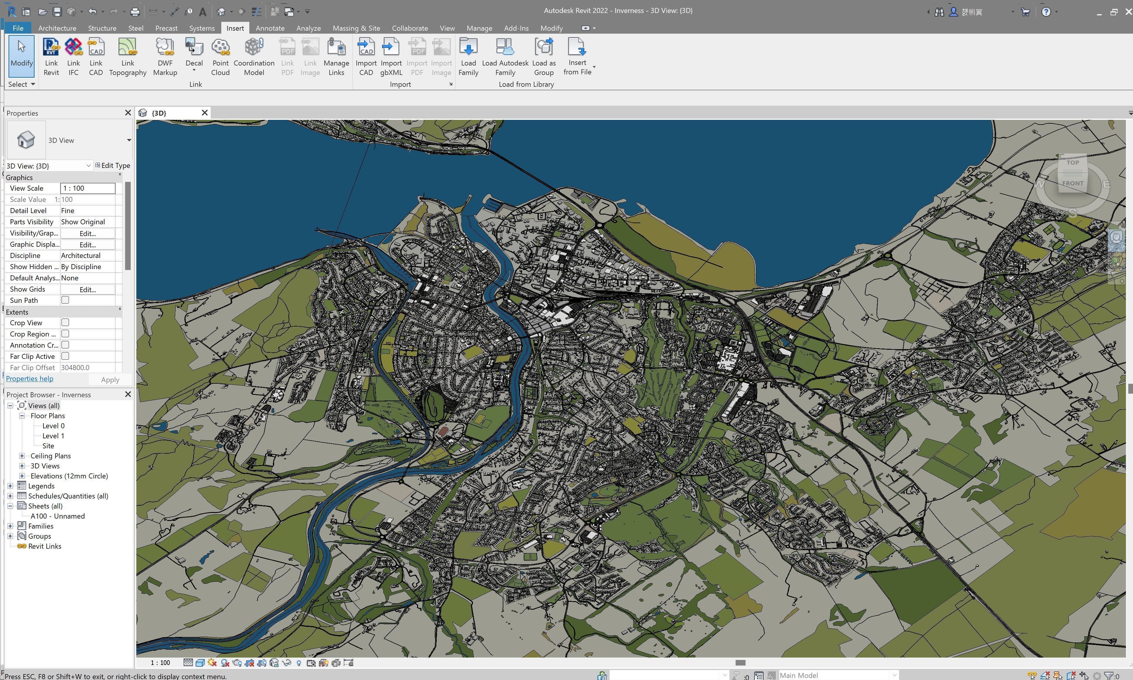Check Far Clip Active
The width and height of the screenshot is (1133, 680).
pyautogui.click(x=65, y=356)
